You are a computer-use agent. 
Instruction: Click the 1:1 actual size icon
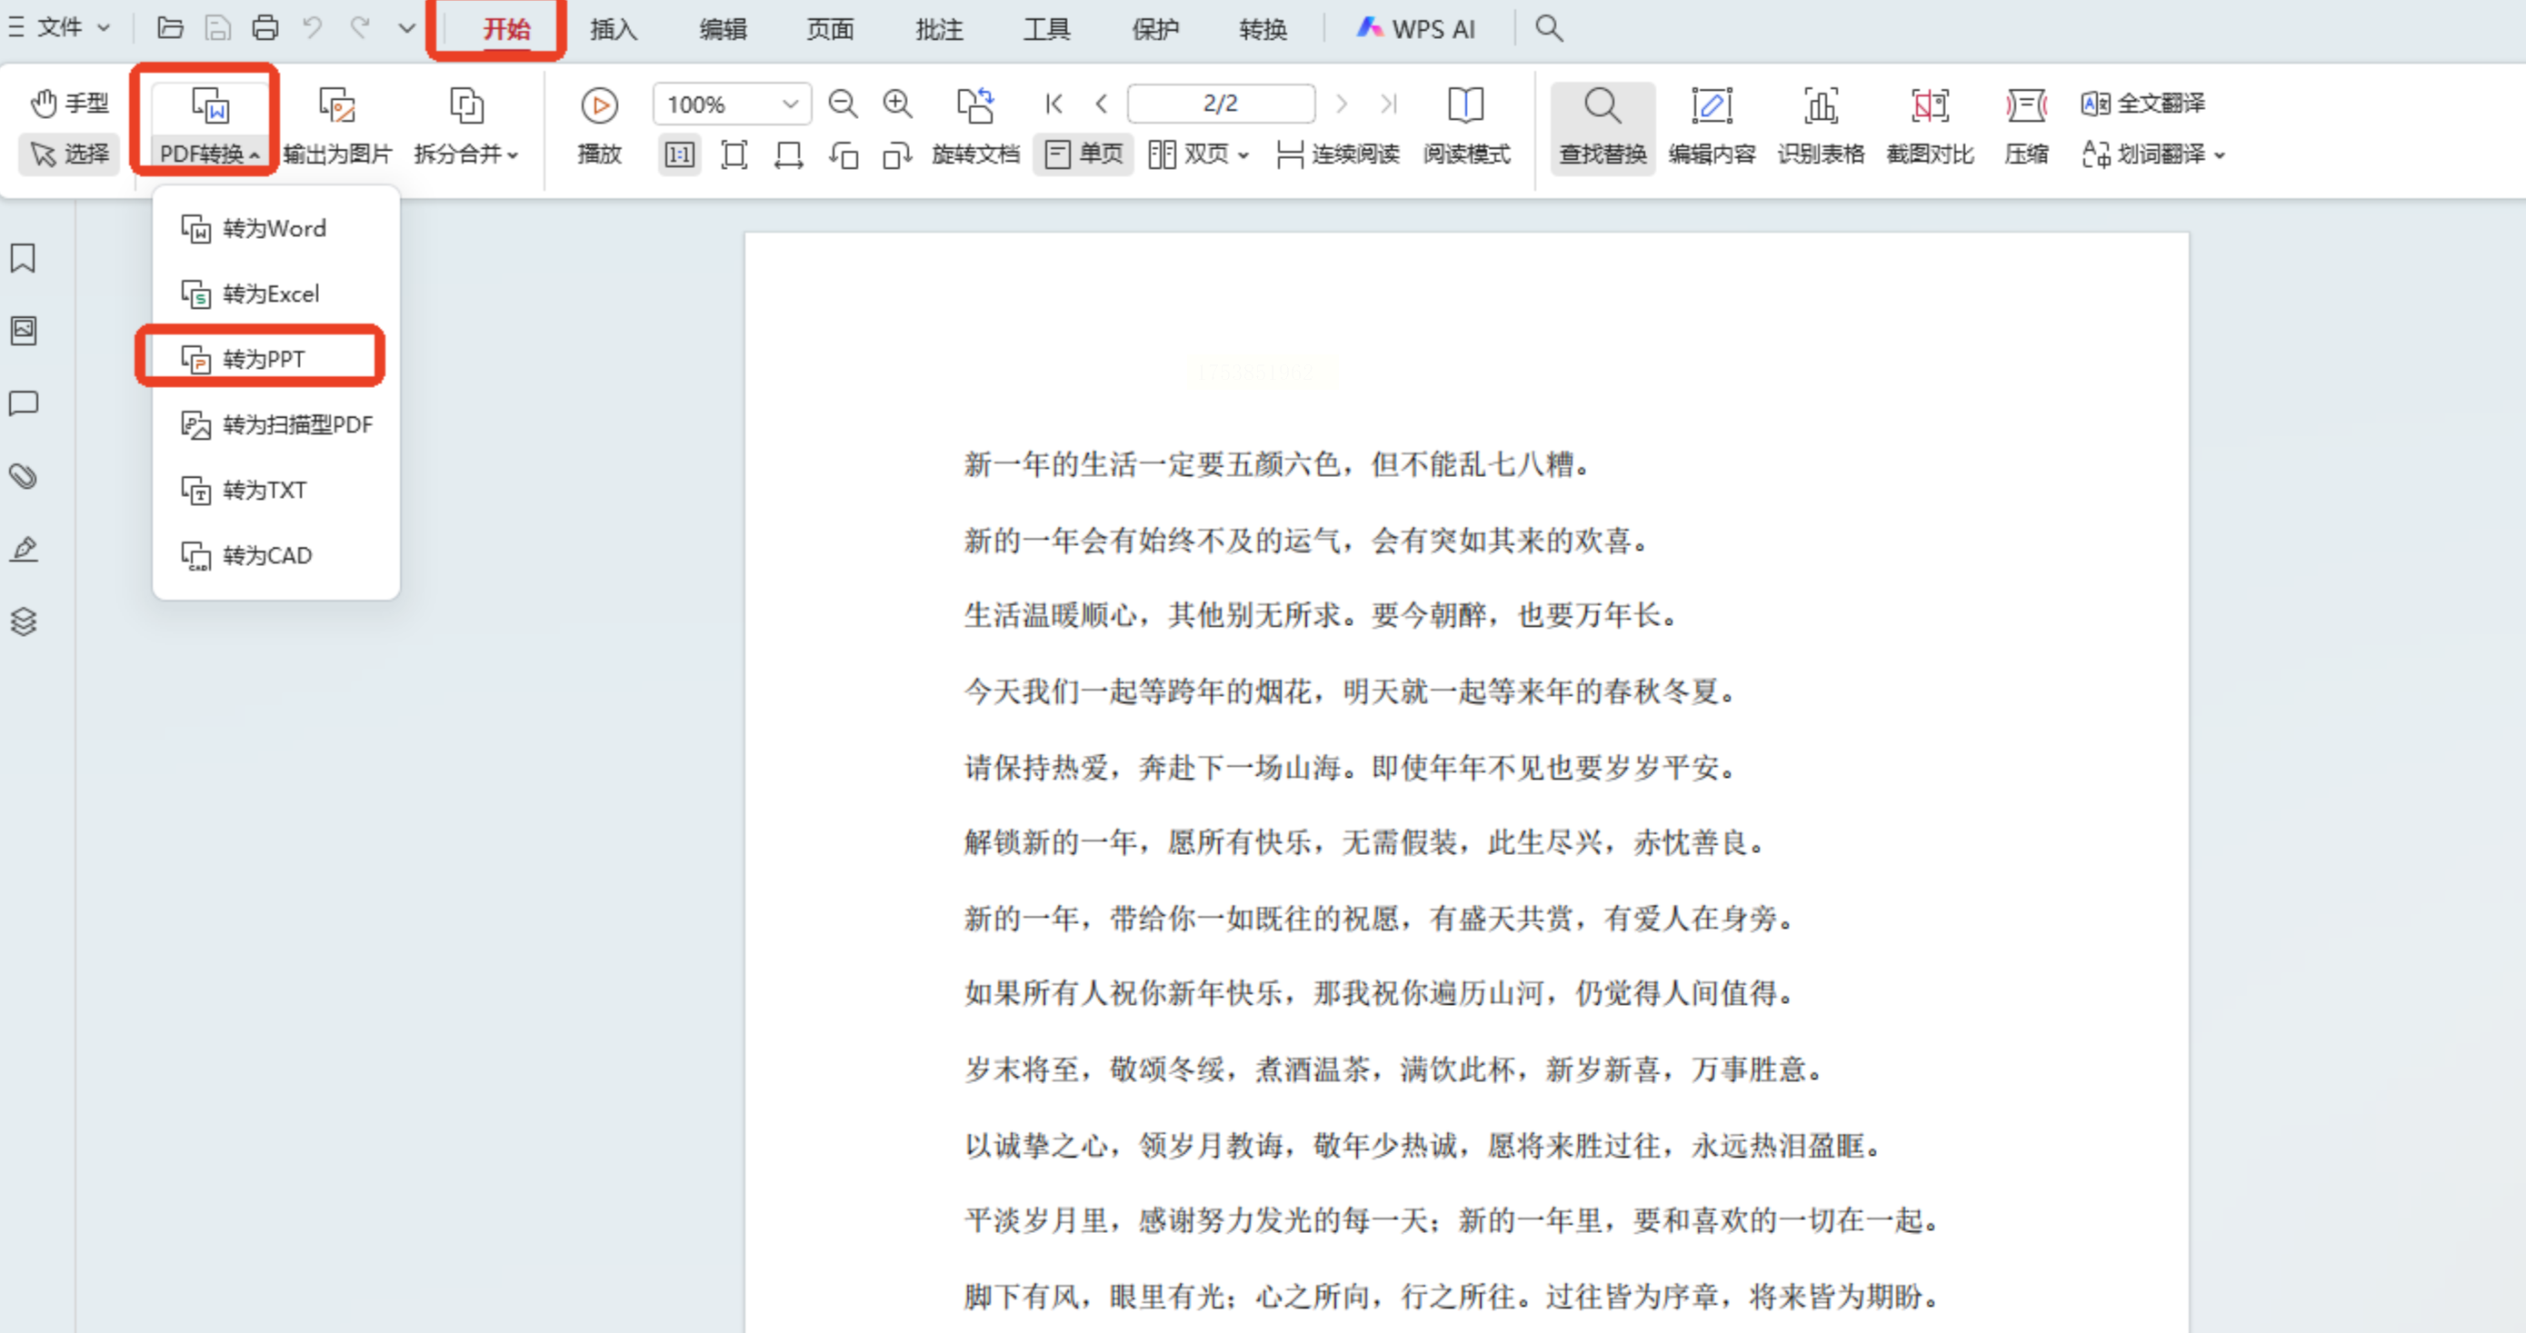[x=680, y=154]
